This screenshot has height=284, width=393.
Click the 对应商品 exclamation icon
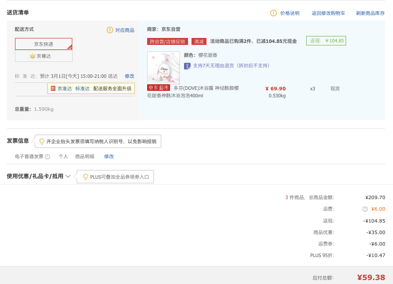(x=110, y=30)
